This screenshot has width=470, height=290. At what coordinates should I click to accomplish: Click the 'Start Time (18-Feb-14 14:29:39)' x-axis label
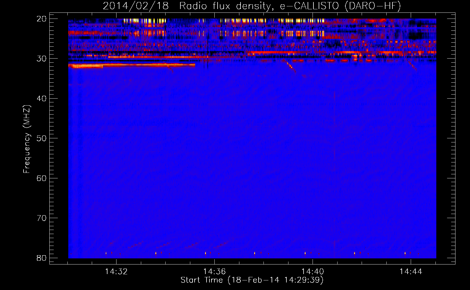click(252, 280)
